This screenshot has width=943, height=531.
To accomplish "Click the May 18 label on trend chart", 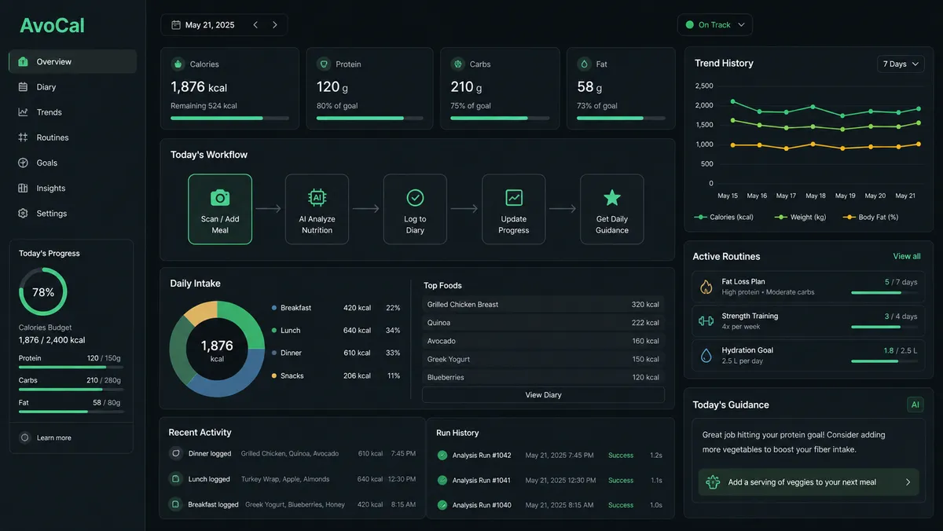I will 816,196.
